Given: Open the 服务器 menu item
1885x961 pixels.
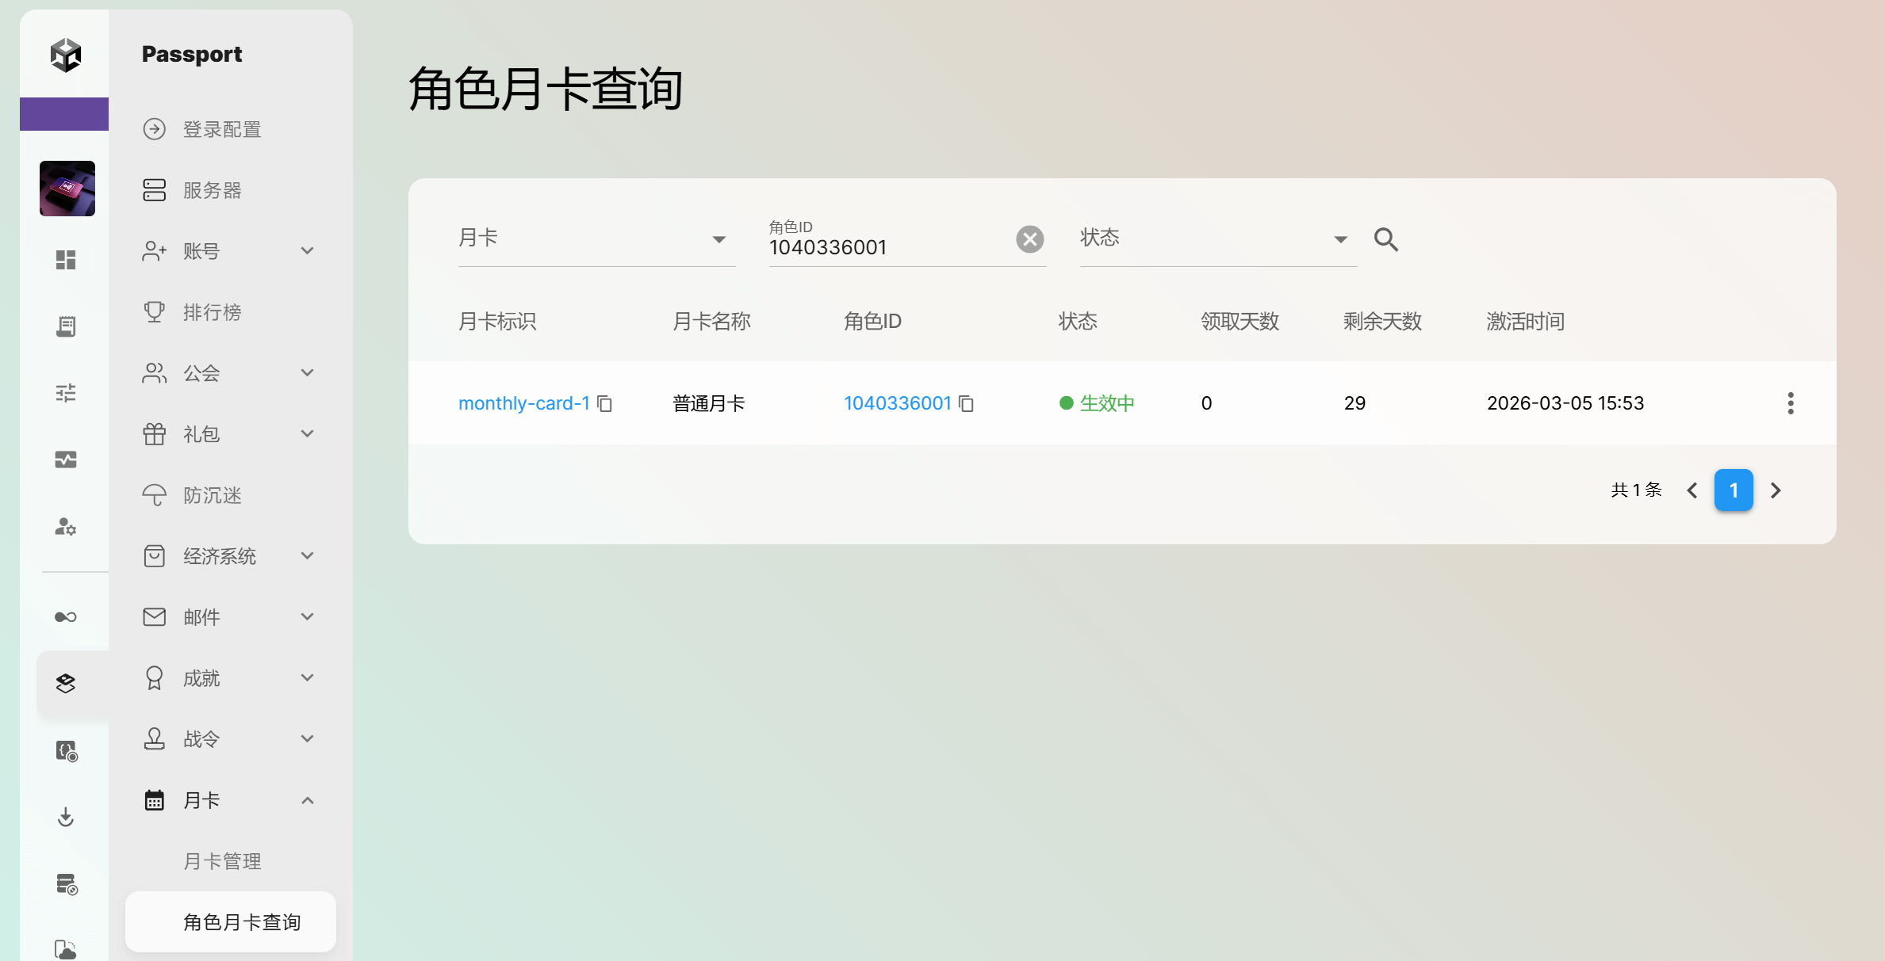Looking at the screenshot, I should [x=213, y=190].
